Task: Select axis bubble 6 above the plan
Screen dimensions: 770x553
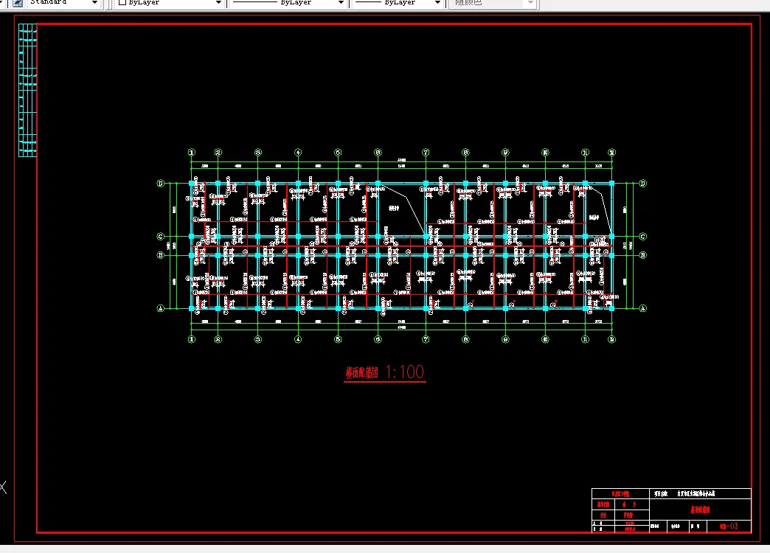Action: (378, 153)
